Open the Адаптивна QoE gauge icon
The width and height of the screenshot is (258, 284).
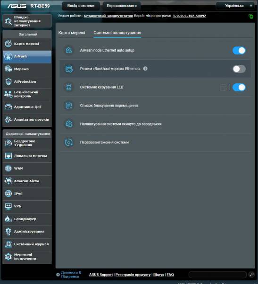pos(8,106)
